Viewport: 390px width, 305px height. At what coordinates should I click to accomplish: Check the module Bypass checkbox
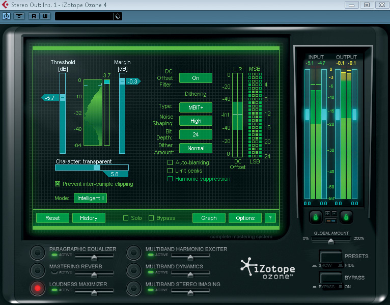click(151, 218)
